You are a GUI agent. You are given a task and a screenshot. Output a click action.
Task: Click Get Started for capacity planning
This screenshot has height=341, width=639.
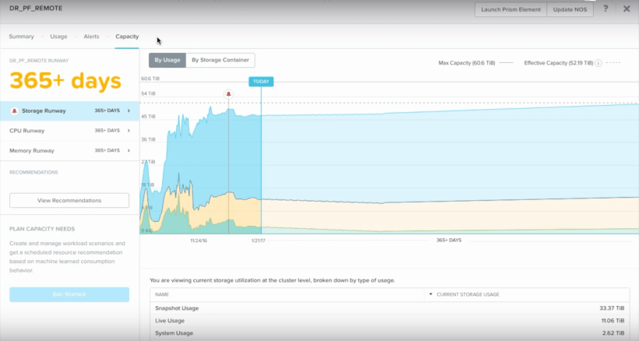coord(69,294)
